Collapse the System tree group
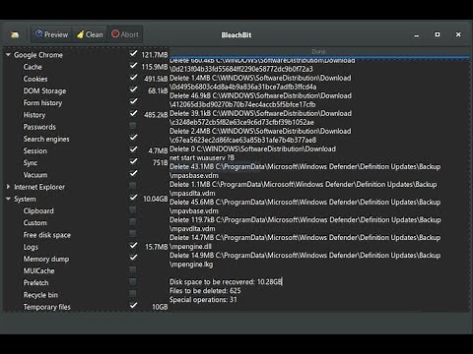 [x=8, y=199]
